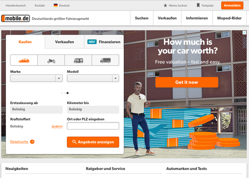This screenshot has width=249, height=178.
Task: Click the German flag language icon
Action: coord(56,5)
